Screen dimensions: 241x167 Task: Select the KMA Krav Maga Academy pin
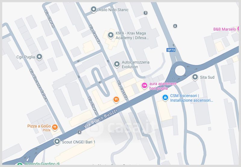click(111, 35)
